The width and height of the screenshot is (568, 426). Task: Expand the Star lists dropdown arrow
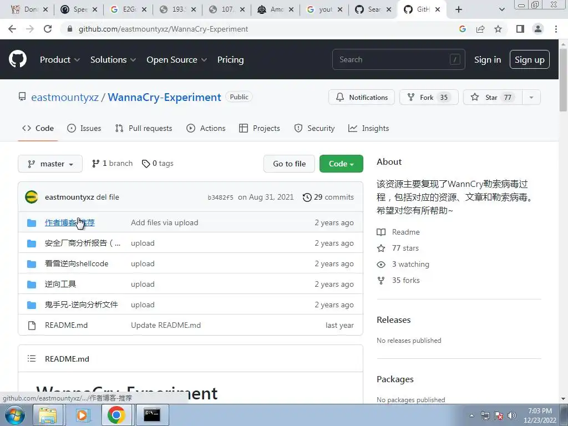(531, 97)
